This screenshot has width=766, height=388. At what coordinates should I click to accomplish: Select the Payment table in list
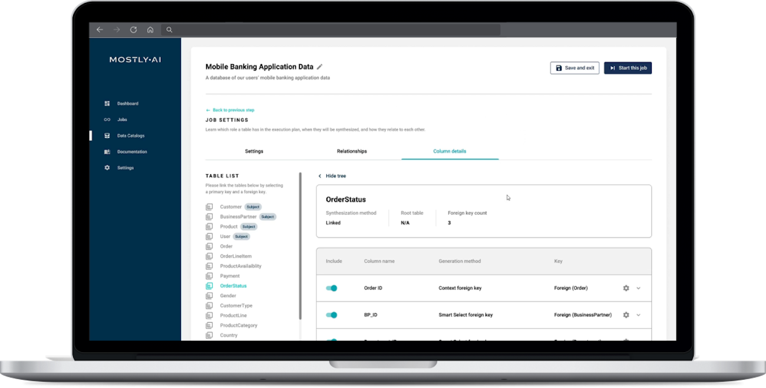230,276
